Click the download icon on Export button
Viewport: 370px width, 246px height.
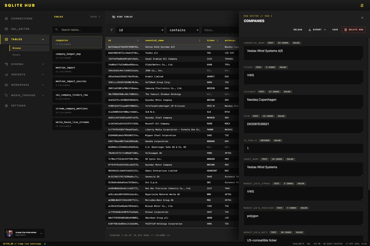tap(310, 30)
